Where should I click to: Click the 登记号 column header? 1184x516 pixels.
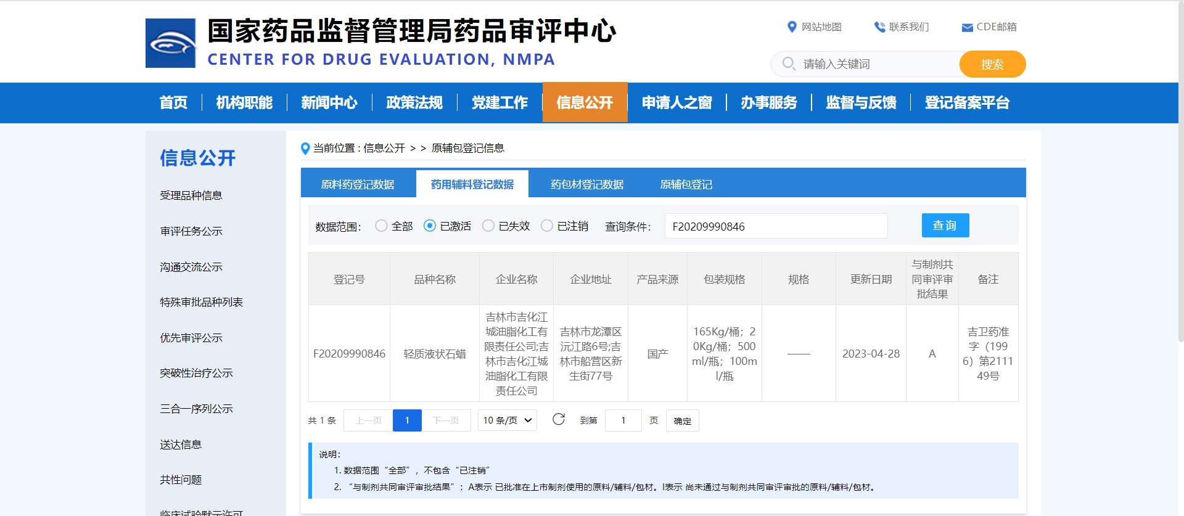click(349, 279)
